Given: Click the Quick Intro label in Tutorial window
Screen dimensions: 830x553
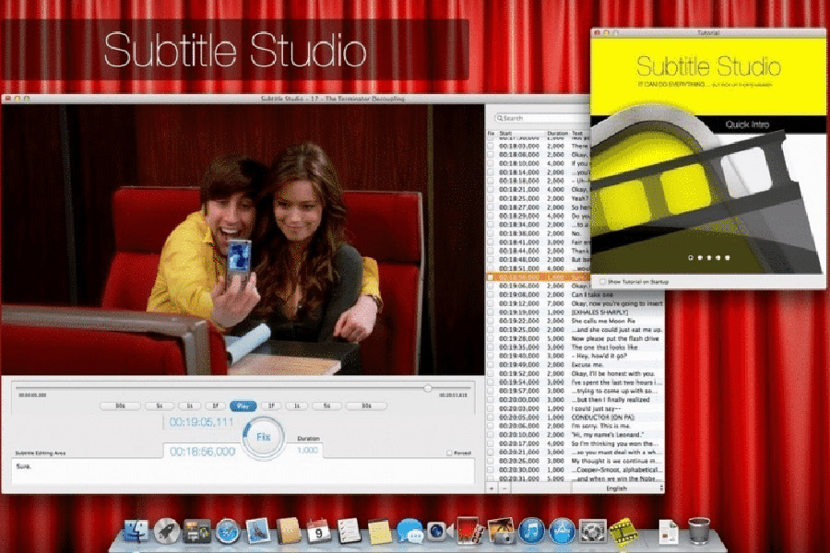Looking at the screenshot, I should pyautogui.click(x=747, y=124).
